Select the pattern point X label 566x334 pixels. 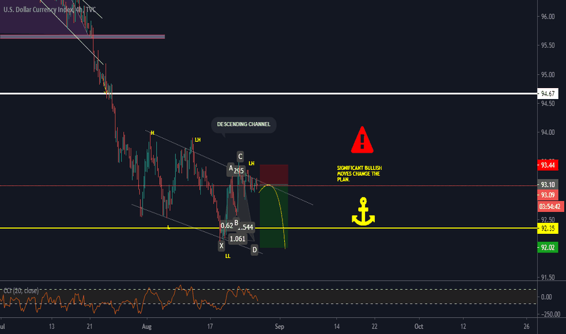click(x=221, y=246)
